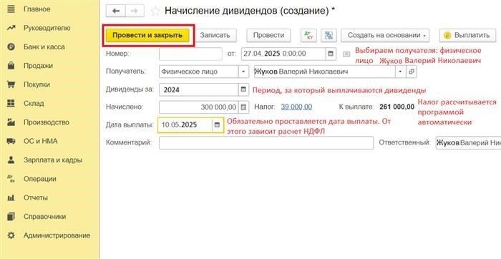Expand the recipient name dropdown list

pos(401,72)
